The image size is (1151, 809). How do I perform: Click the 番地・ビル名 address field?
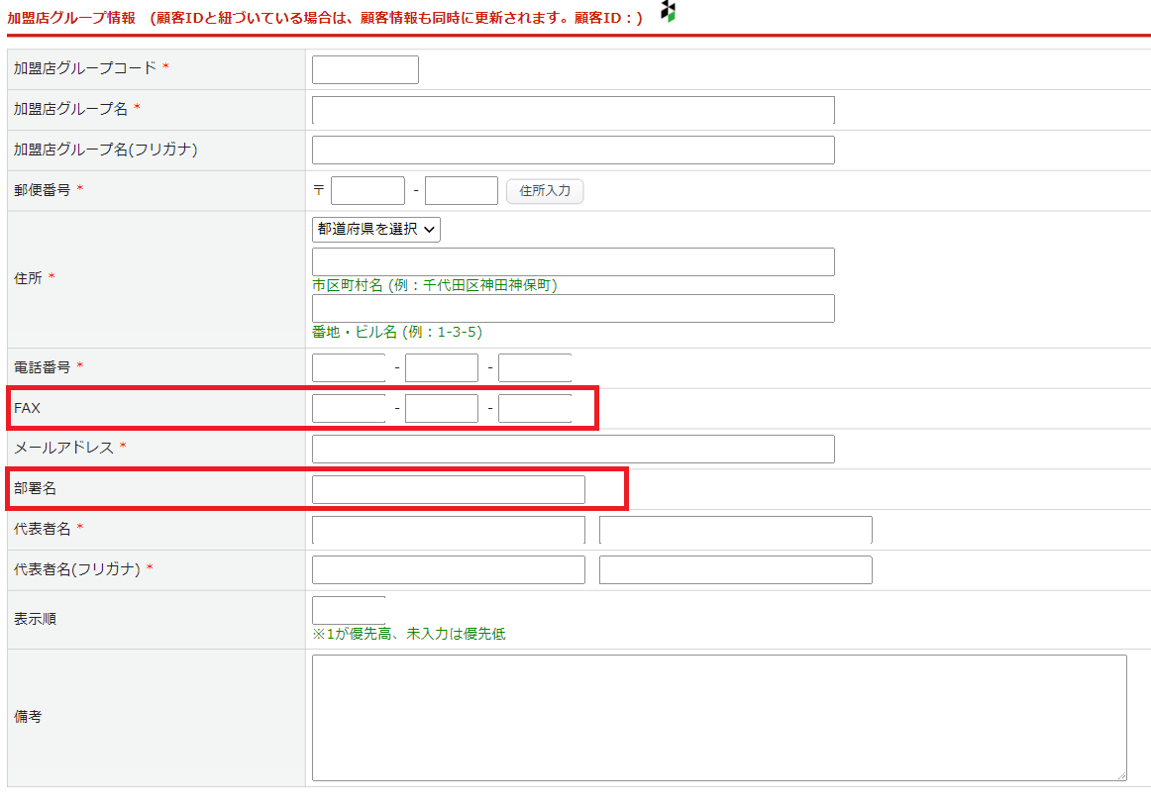coord(573,309)
